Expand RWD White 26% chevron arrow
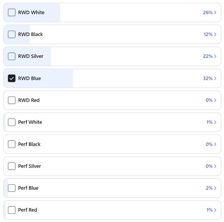 [x=215, y=13]
